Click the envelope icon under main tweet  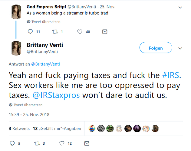87,143
